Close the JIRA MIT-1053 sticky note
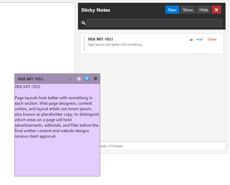The width and height of the screenshot is (230, 185). tap(95, 79)
